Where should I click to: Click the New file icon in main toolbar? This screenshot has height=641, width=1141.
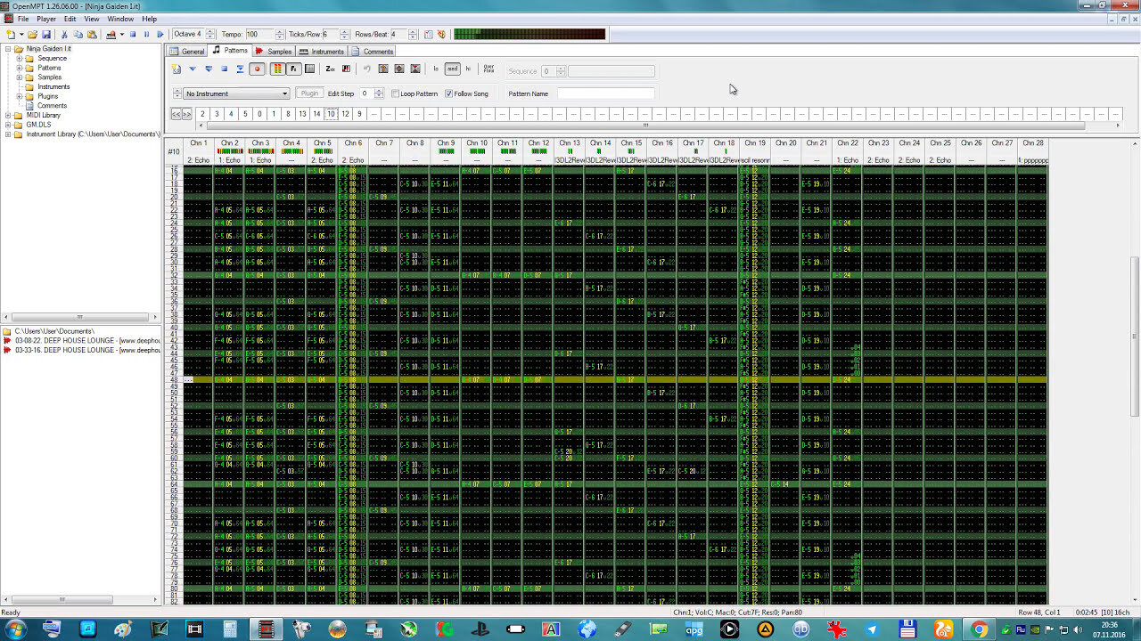(10, 35)
